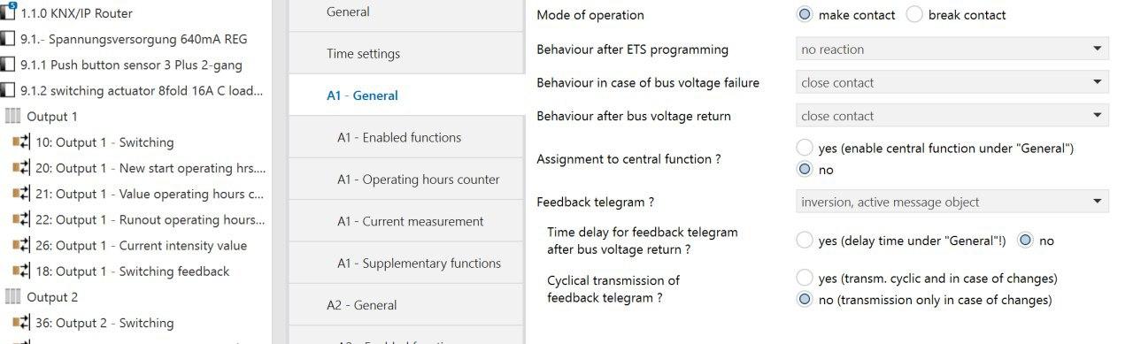Click the group object icon for 18: Switching feedback

point(21,271)
